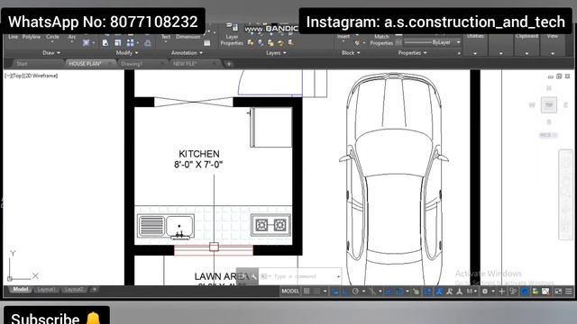Click the Table icon in Annotation panel
577x324 pixels.
point(207,43)
